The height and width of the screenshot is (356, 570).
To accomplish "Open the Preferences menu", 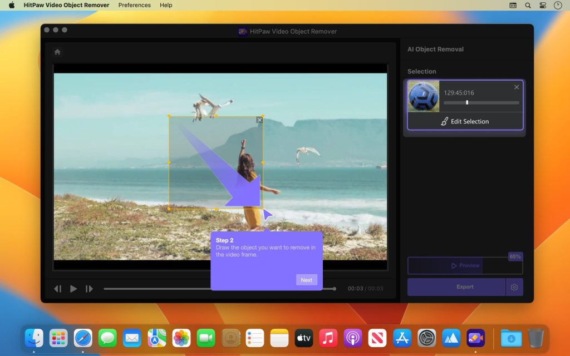I will tap(134, 5).
